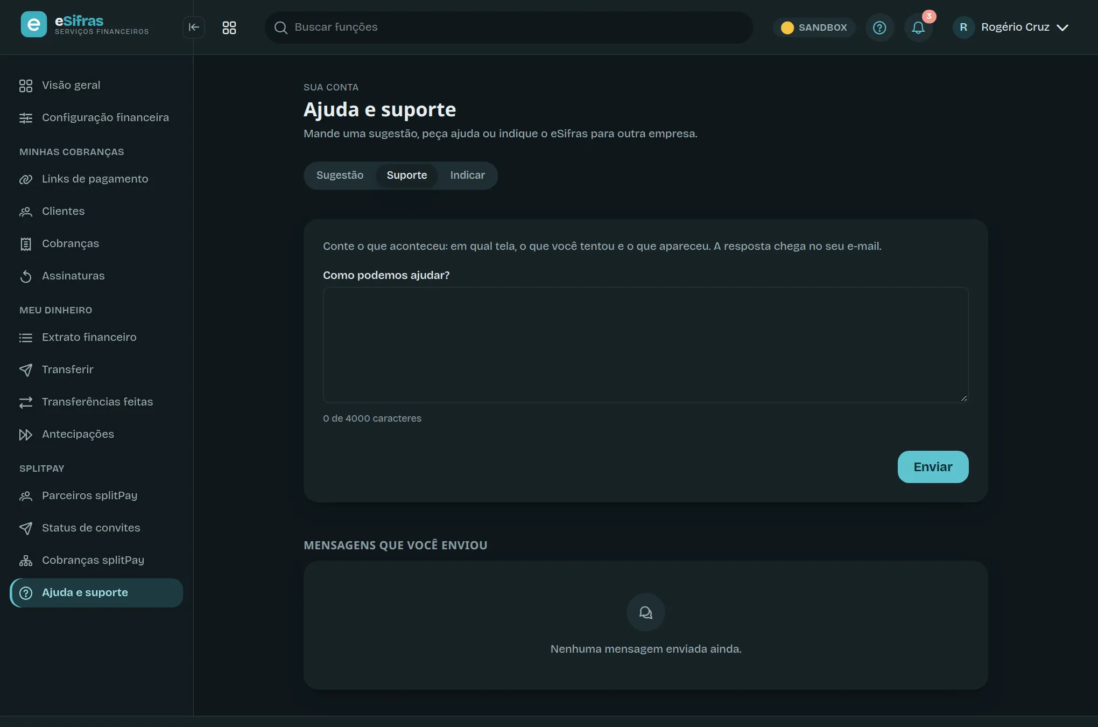Open Extrato financeiro
The width and height of the screenshot is (1098, 727).
pos(96,337)
